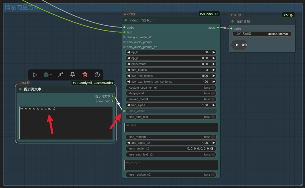Click into the emo_text_s2 text box

coord(171,165)
